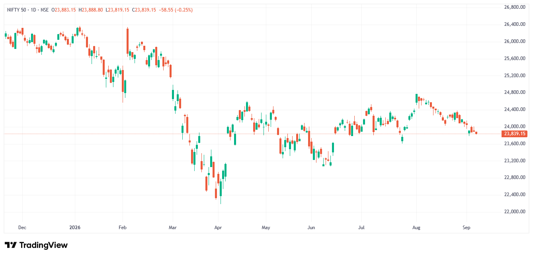Click the open value O23,883.15
The height and width of the screenshot is (257, 533).
63,10
